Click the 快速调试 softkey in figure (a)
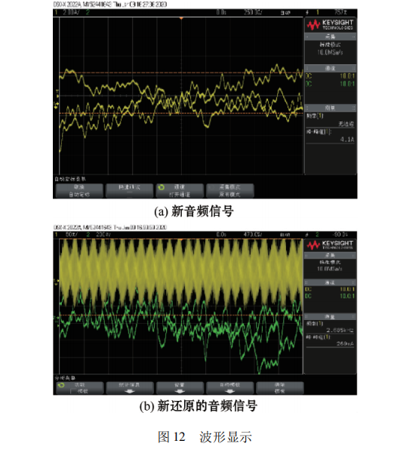 coord(129,191)
